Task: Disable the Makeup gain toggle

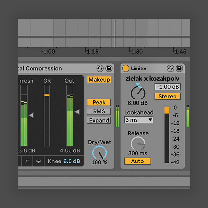Action: click(x=99, y=80)
